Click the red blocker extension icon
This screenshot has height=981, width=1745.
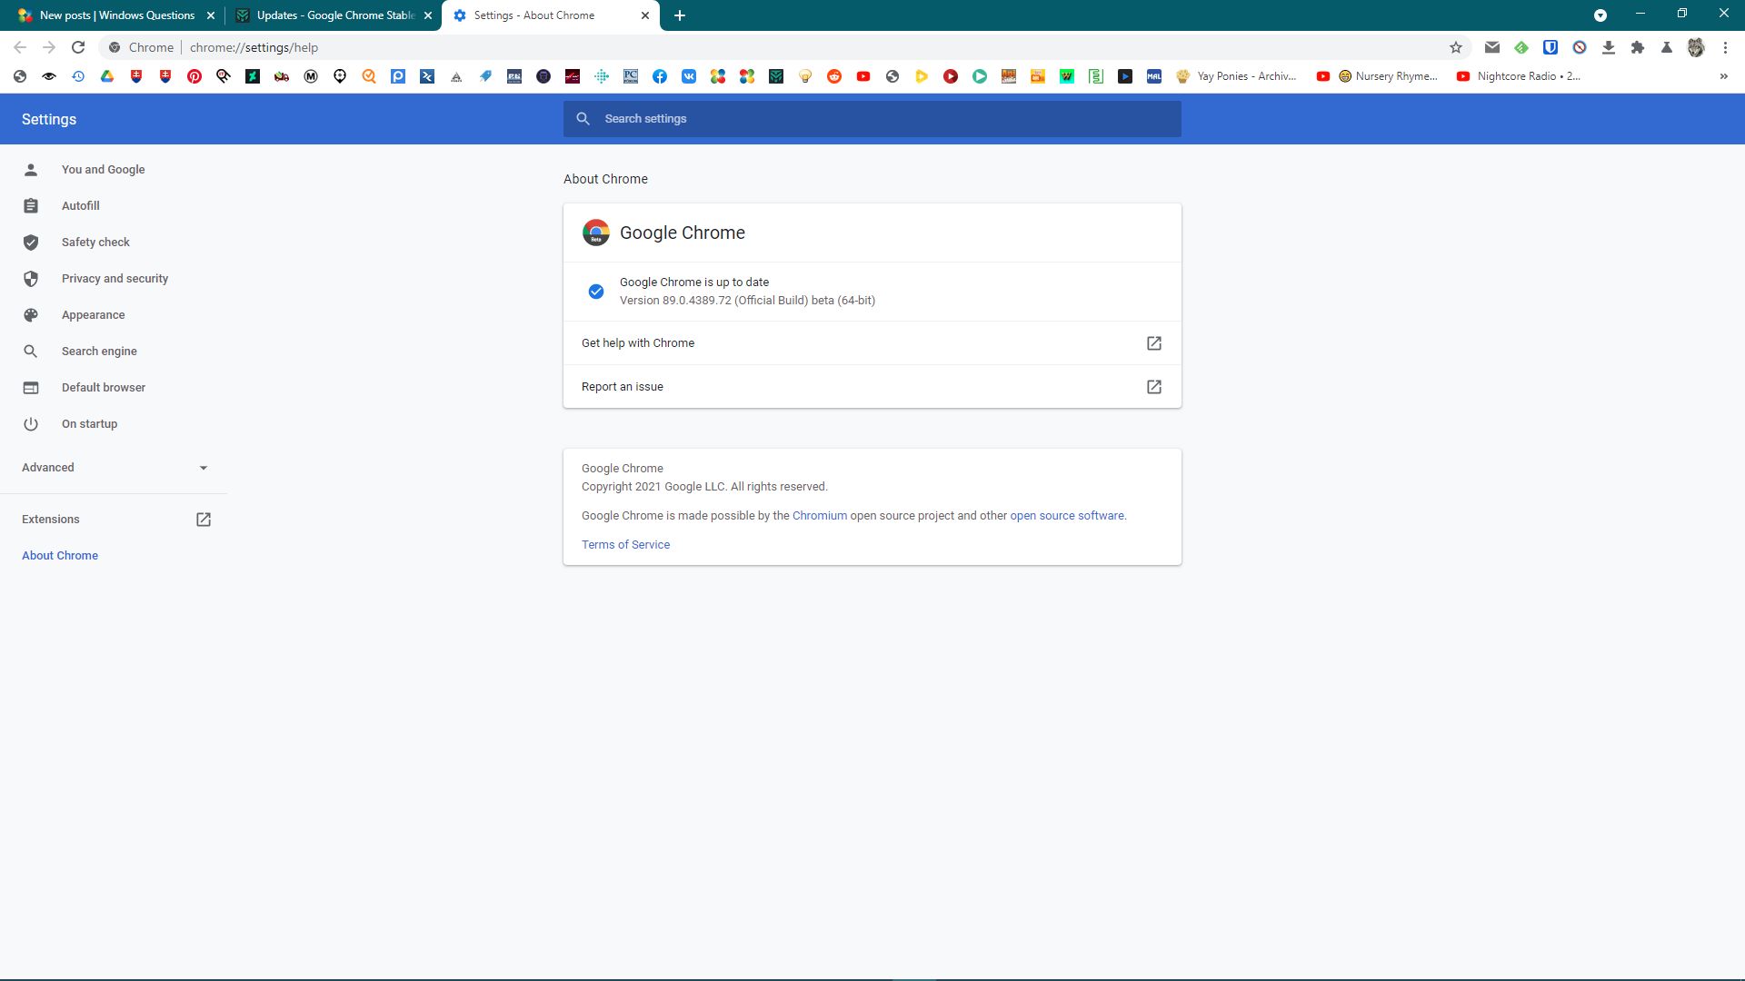coord(1580,47)
